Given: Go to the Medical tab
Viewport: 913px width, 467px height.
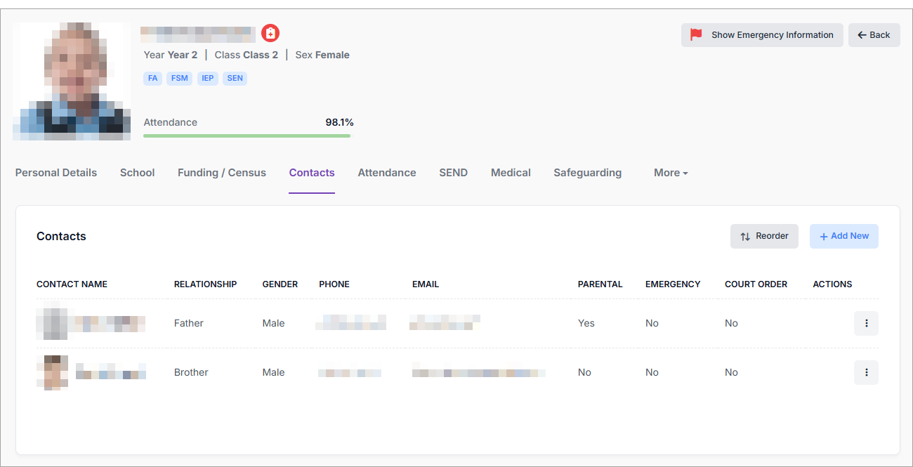Looking at the screenshot, I should coord(511,173).
